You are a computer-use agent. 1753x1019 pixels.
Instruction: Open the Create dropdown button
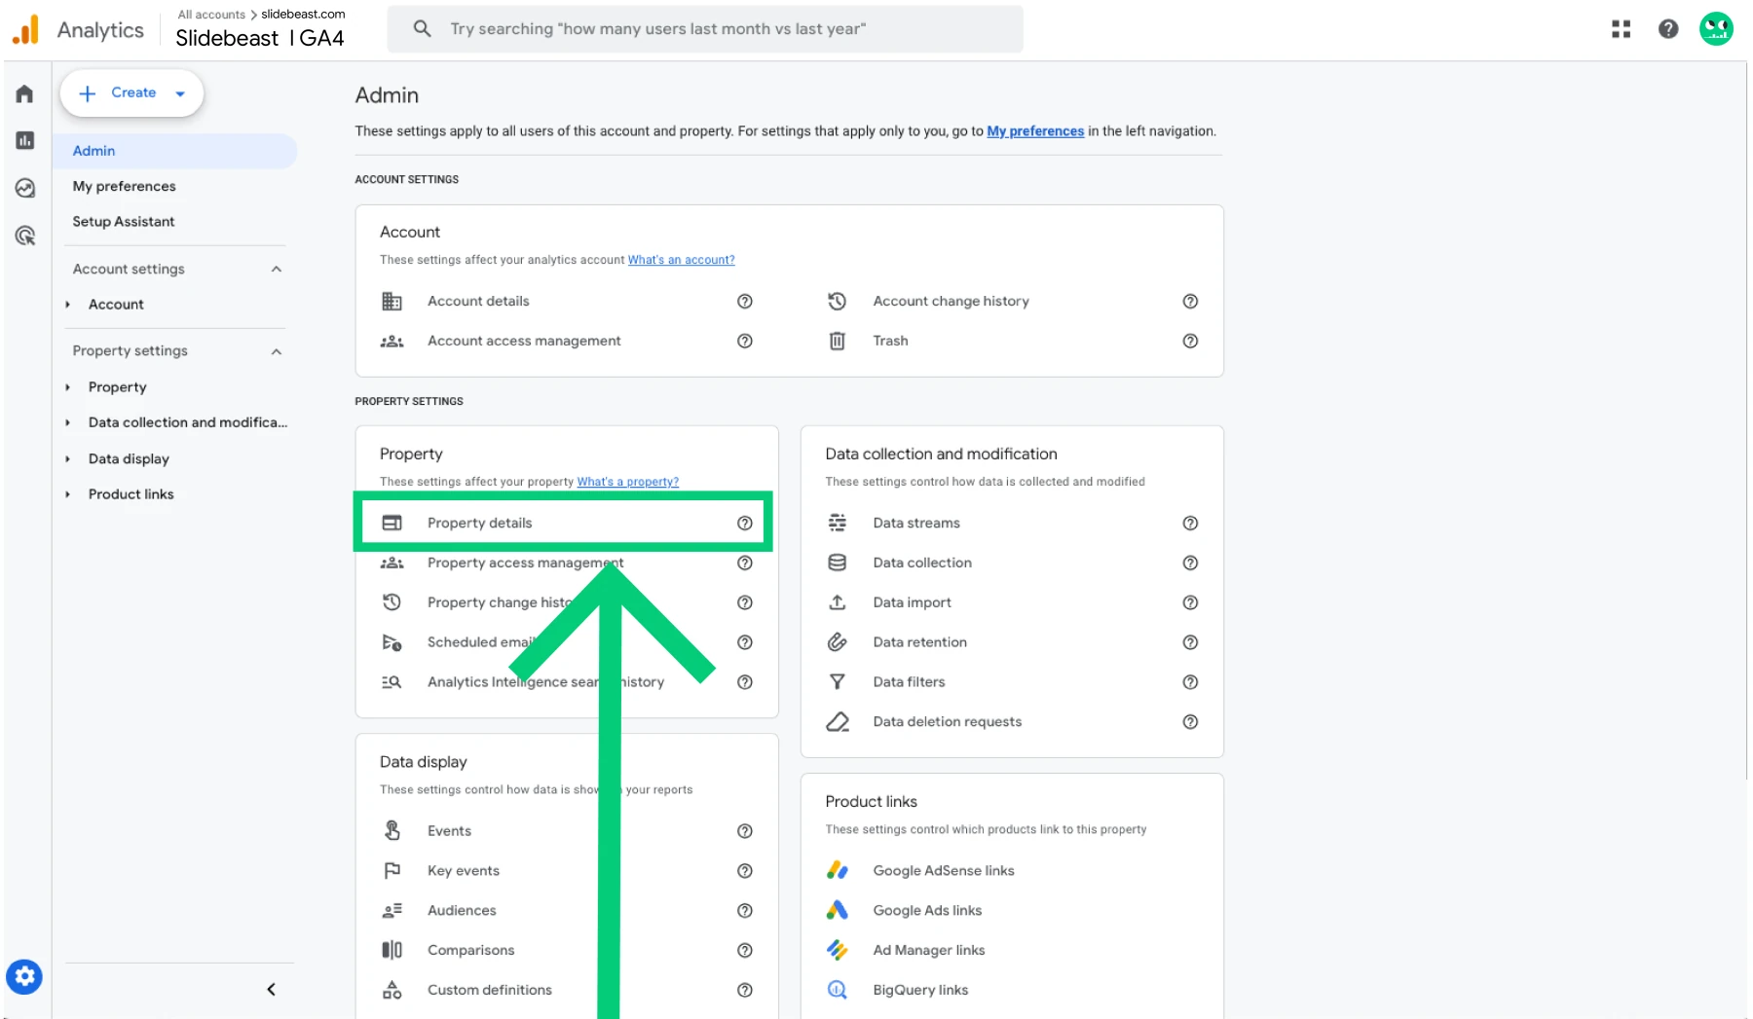(131, 93)
